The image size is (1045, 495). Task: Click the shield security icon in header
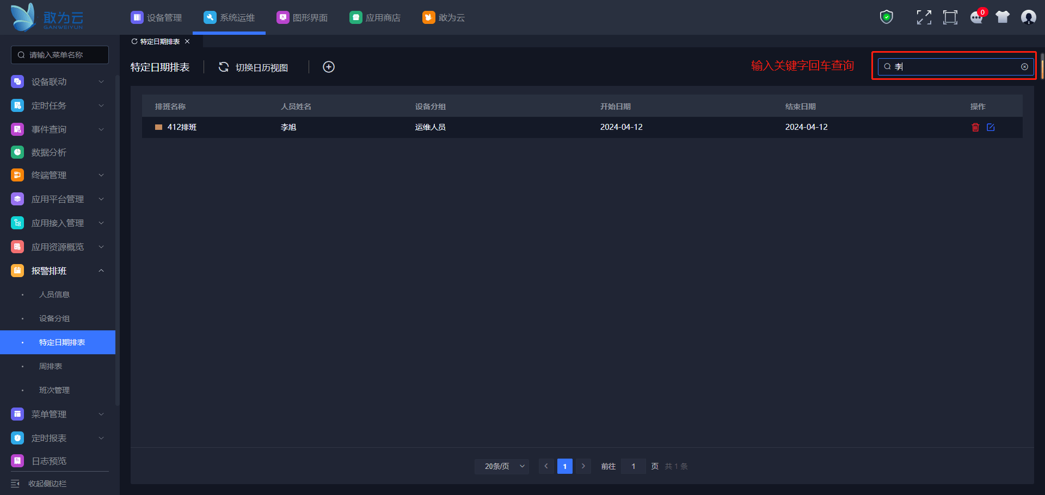pos(887,17)
